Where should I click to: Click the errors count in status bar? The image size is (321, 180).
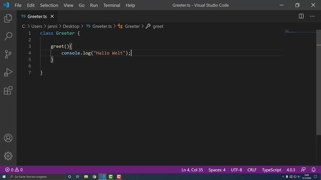9,169
